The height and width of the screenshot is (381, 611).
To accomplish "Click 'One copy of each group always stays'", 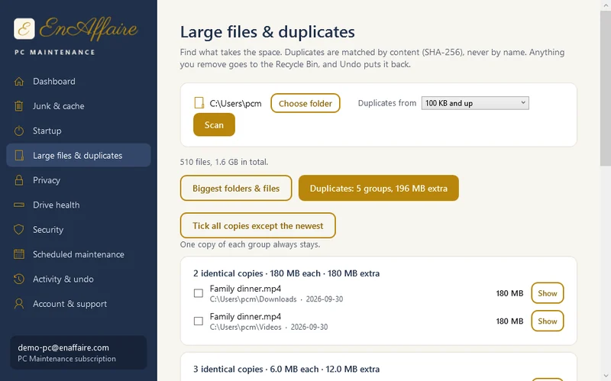I will (250, 244).
